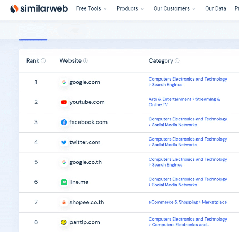Click the info icon beside Website header
The image size is (240, 236).
[85, 61]
